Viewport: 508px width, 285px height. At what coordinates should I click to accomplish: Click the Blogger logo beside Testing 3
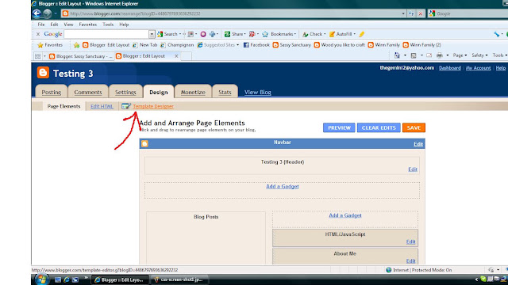pyautogui.click(x=43, y=73)
